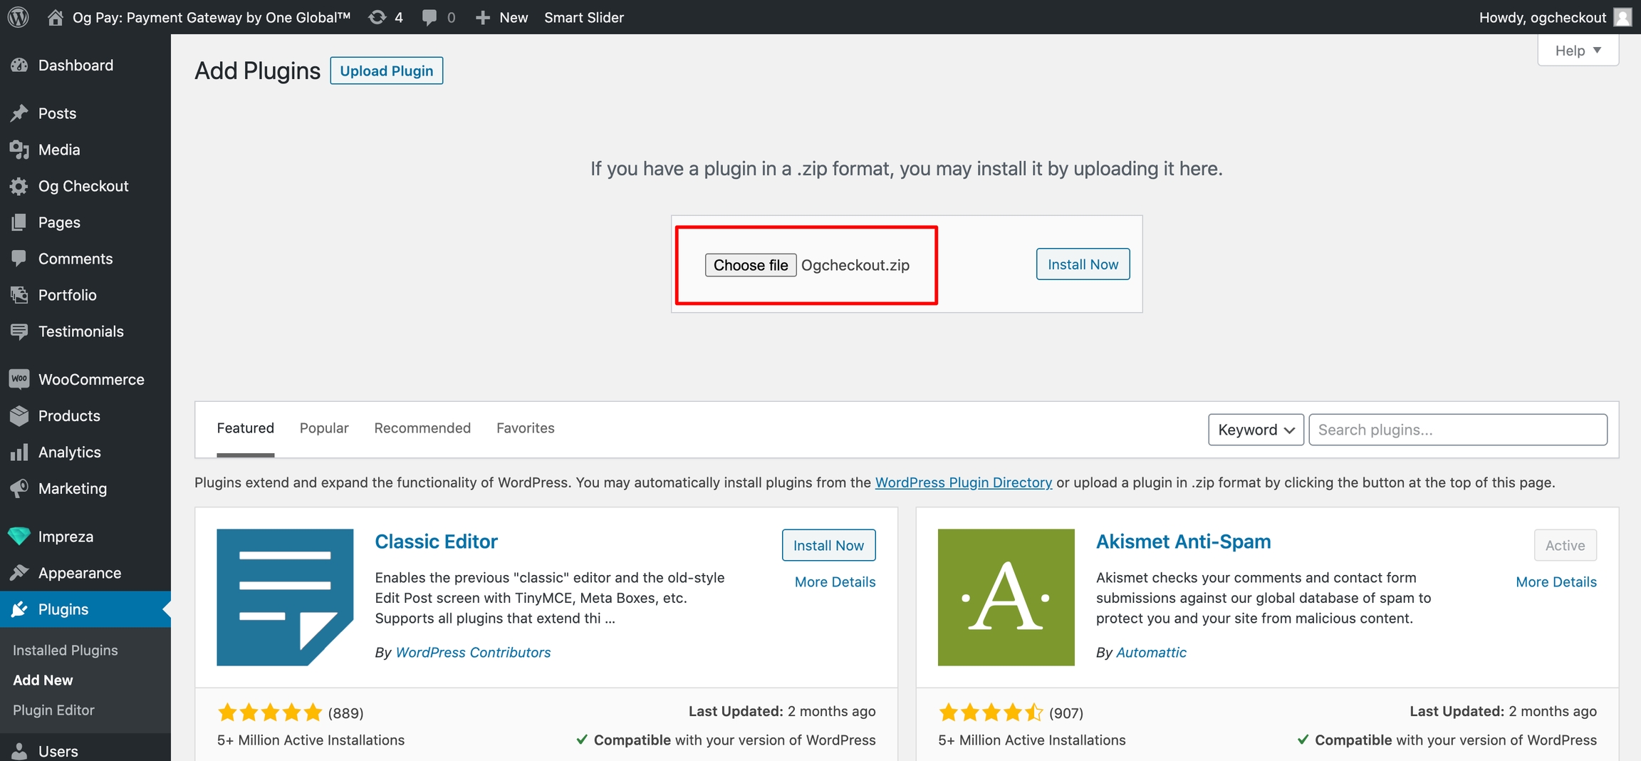
Task: Open the comments bubble icon
Action: (429, 17)
